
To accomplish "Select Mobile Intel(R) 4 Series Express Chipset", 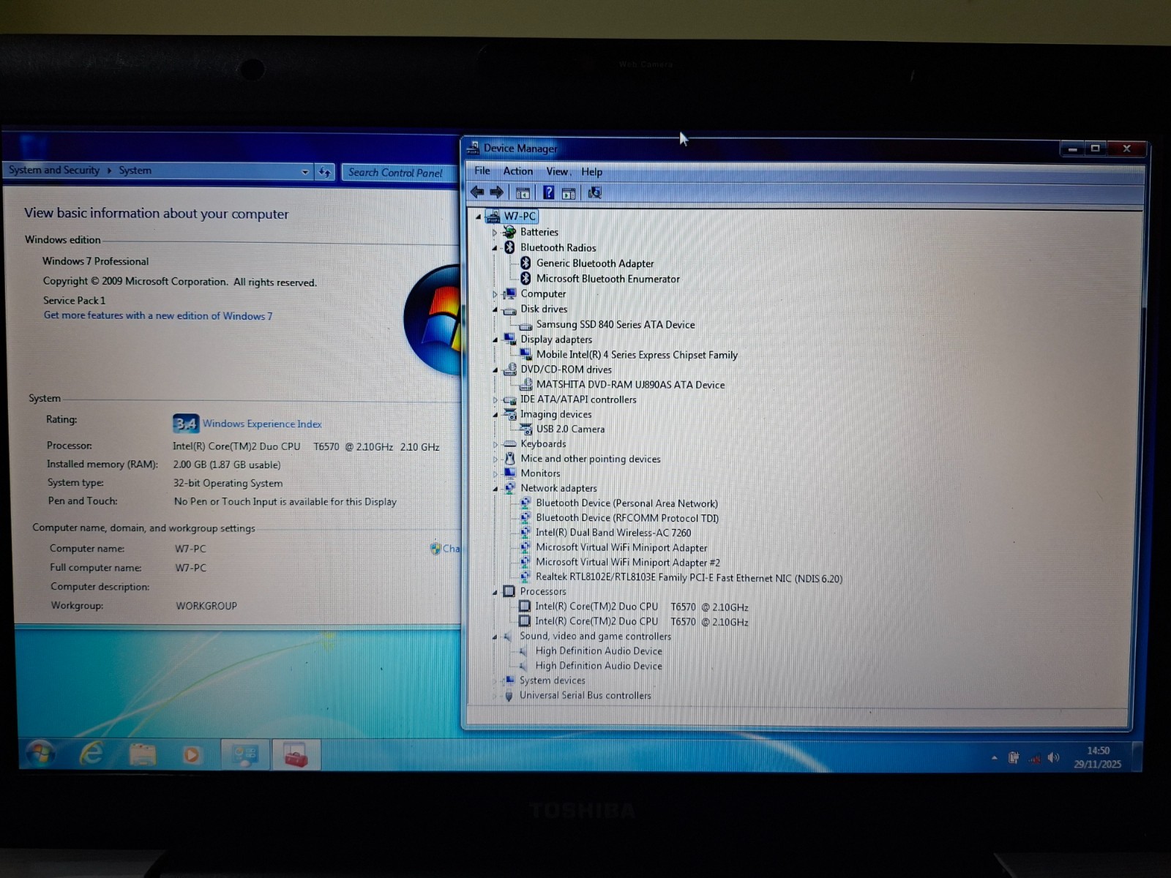I will pyautogui.click(x=637, y=355).
